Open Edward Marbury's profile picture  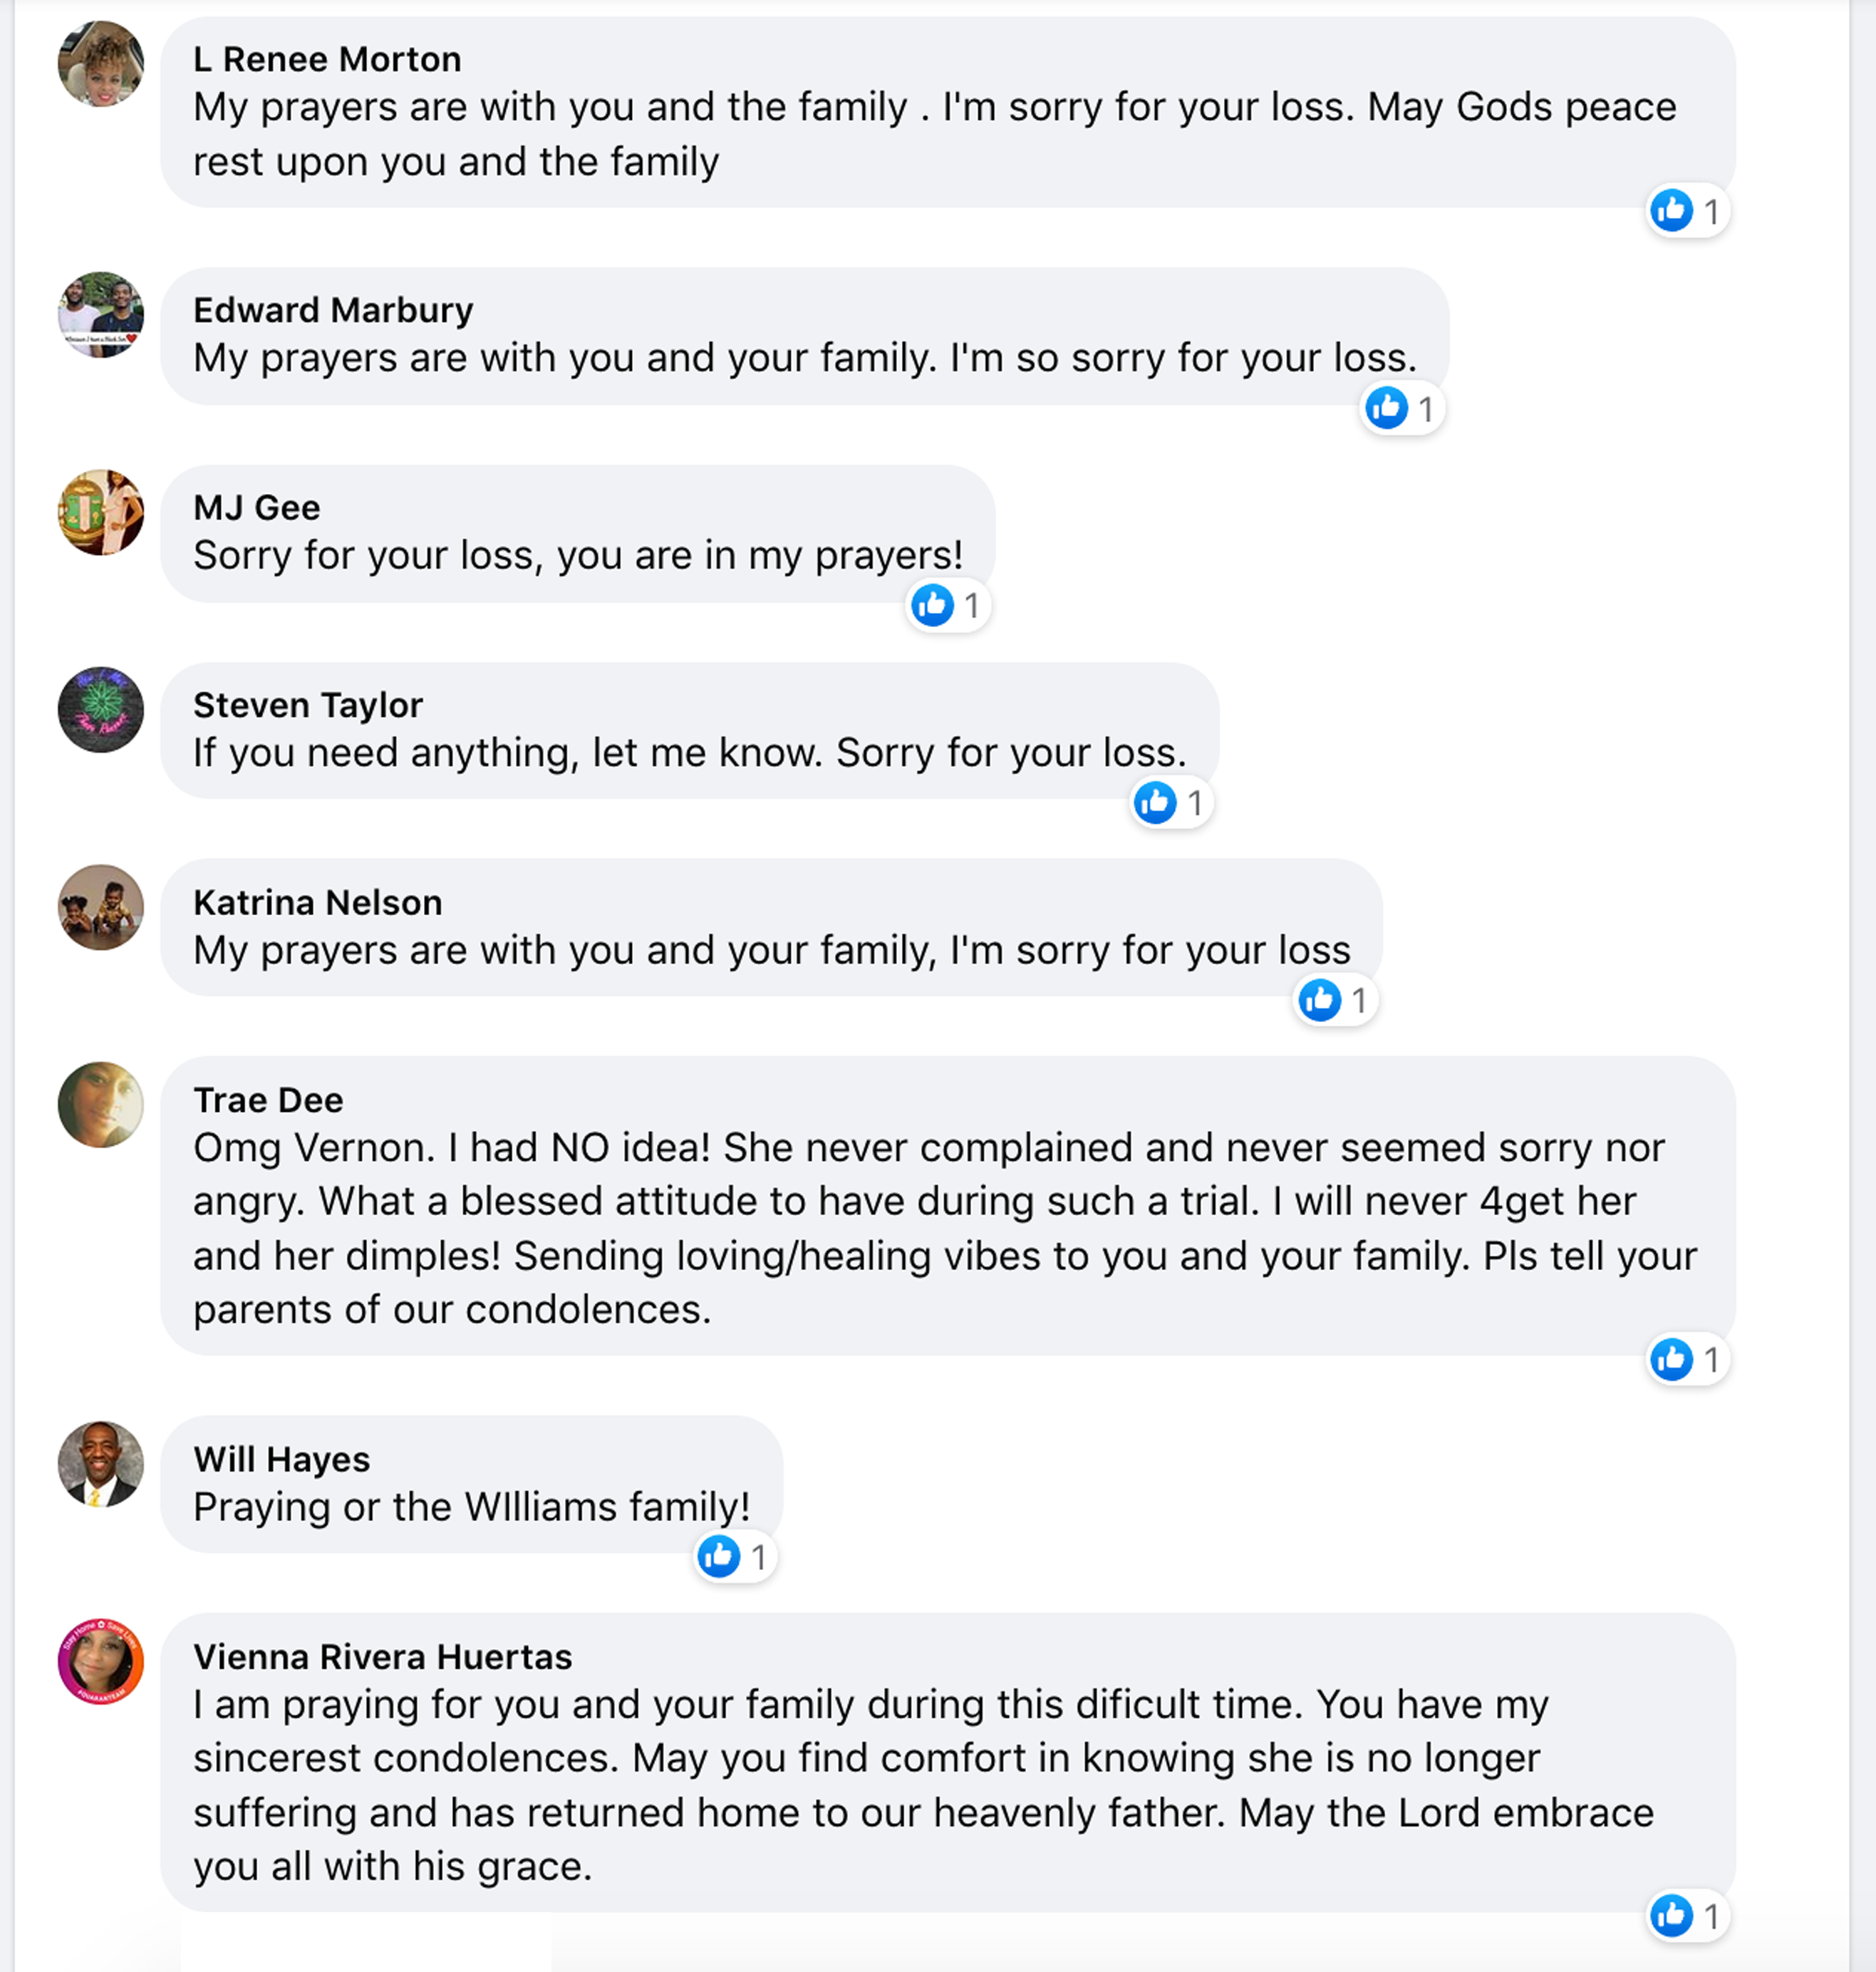(101, 315)
